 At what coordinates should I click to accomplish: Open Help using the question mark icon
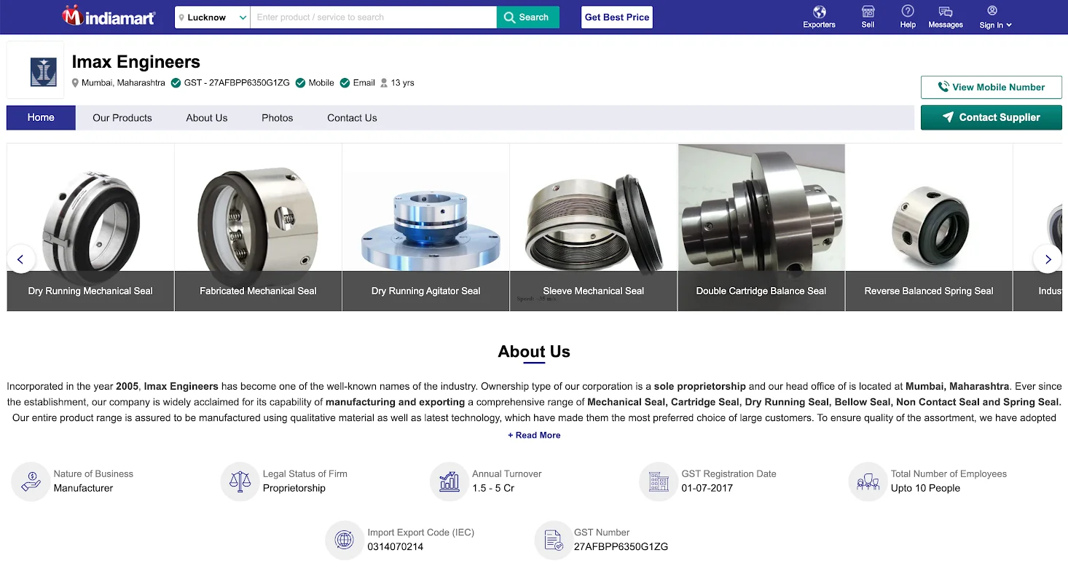(907, 12)
